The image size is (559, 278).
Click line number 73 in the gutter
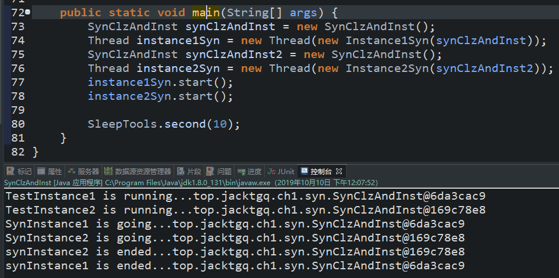(x=18, y=27)
